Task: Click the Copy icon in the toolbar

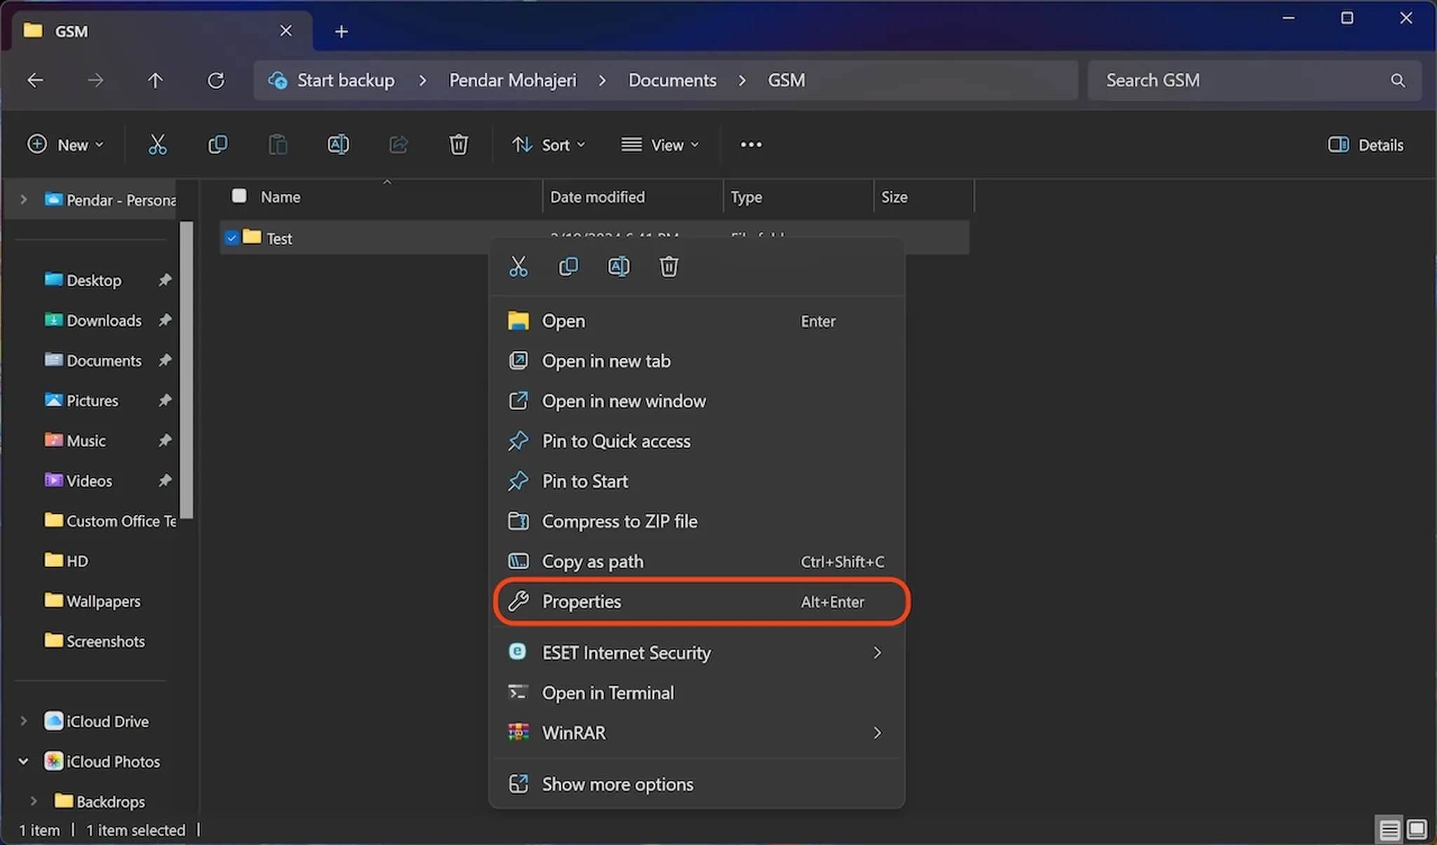Action: [x=218, y=145]
